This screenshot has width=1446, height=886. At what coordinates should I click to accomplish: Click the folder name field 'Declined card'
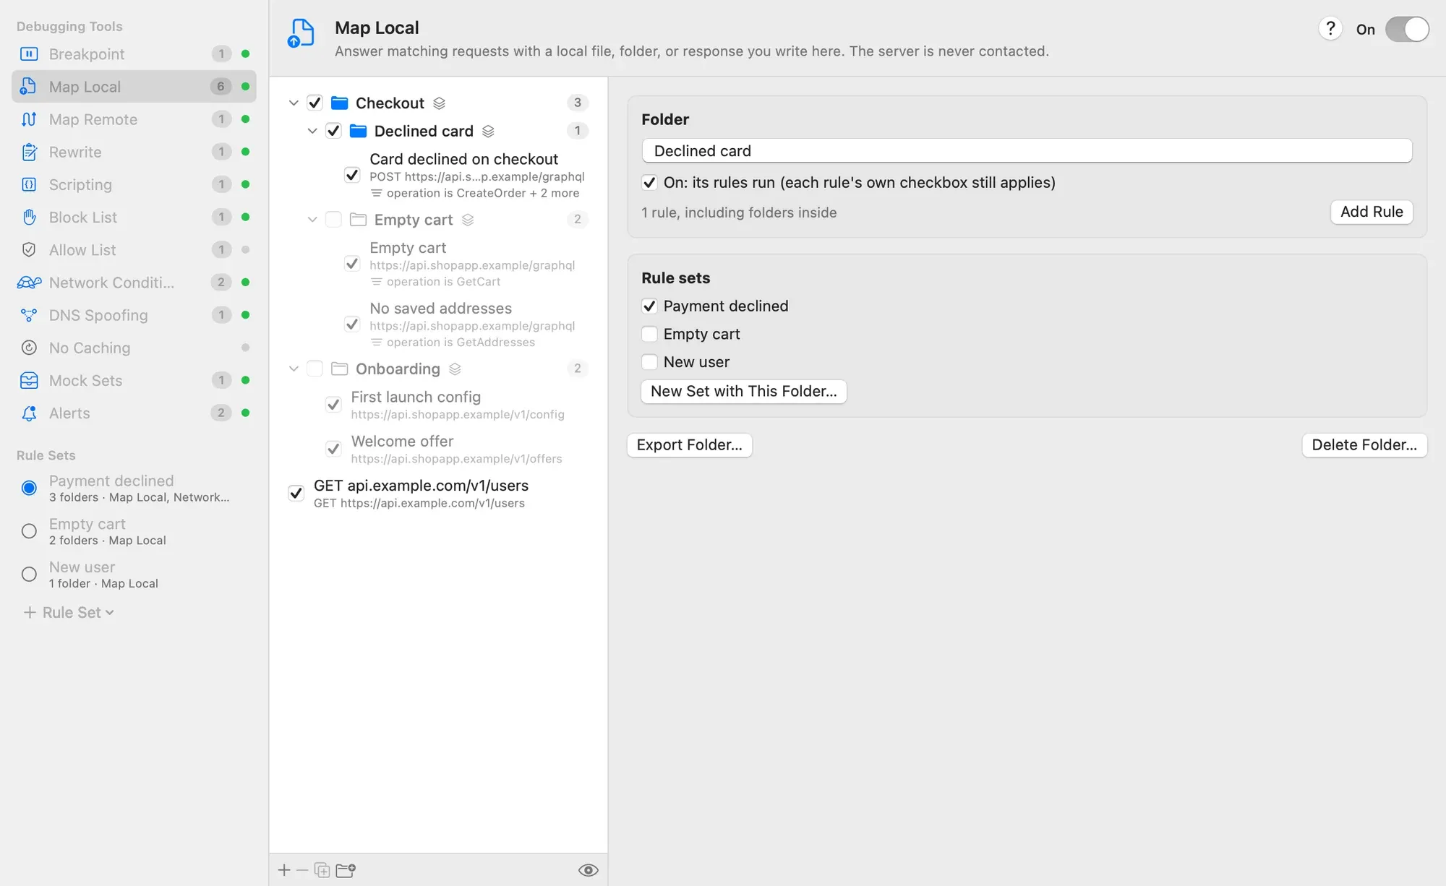coord(1027,150)
